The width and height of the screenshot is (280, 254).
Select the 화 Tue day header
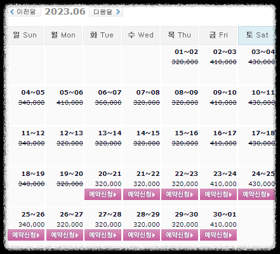point(102,36)
